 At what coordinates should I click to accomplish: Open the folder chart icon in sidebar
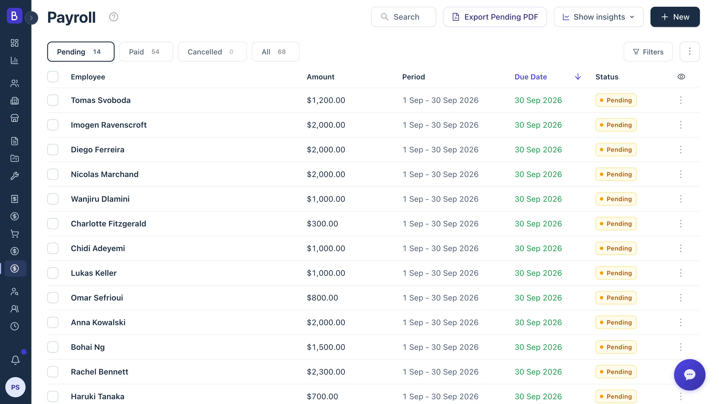[x=15, y=159]
